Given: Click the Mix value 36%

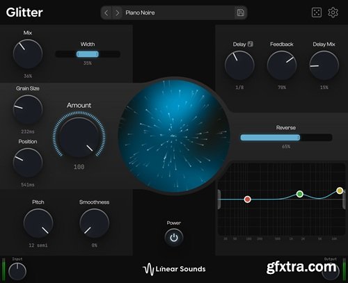Looking at the screenshot, I should click(28, 76).
